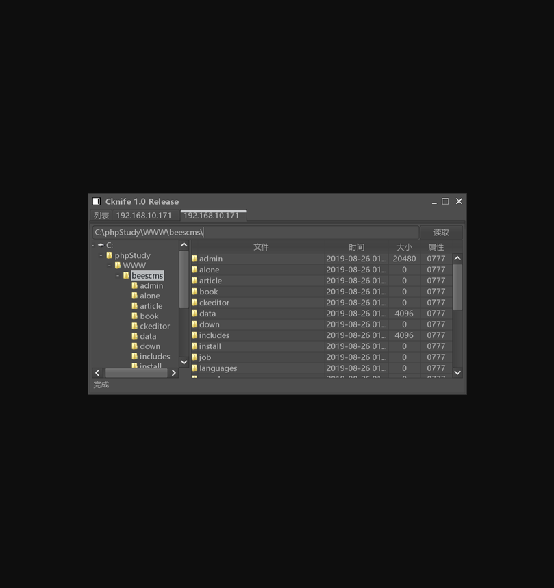Click the phpStudy folder icon in tree
Screen dimensions: 554x588
point(109,255)
